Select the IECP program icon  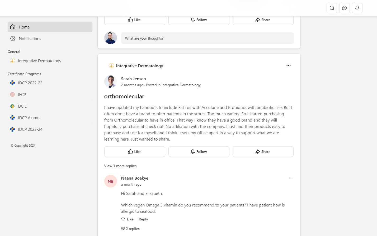pyautogui.click(x=12, y=94)
